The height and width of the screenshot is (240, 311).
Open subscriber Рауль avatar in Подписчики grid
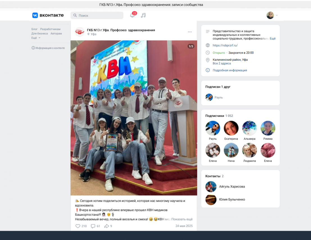(213, 128)
